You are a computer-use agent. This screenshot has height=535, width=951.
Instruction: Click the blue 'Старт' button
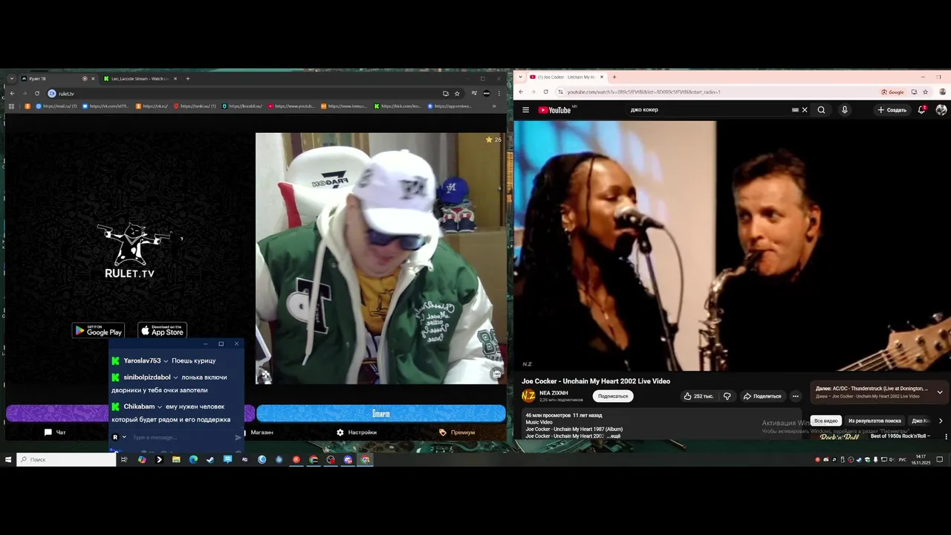point(380,413)
